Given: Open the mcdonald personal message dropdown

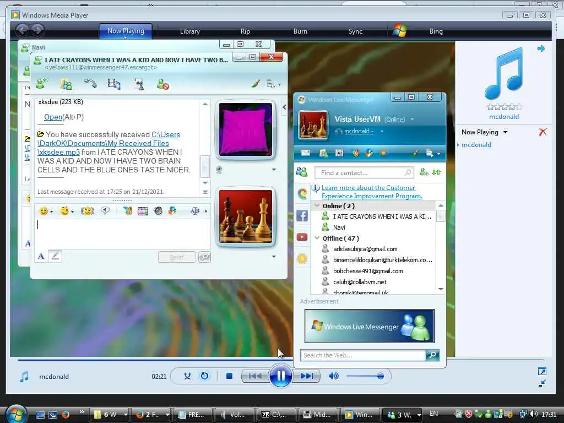Looking at the screenshot, I should pos(382,131).
